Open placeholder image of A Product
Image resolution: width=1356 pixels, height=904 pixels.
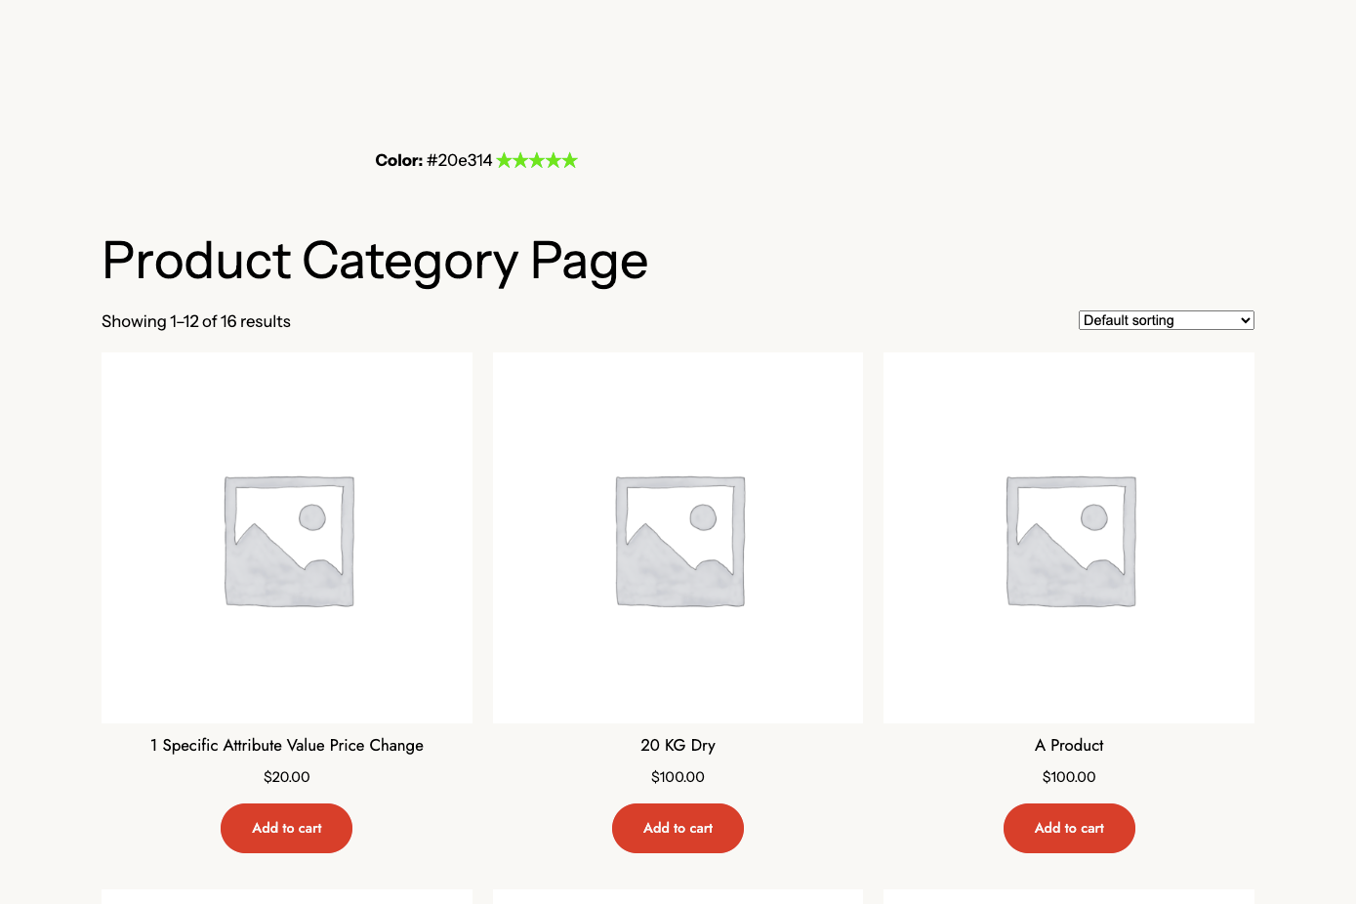point(1069,538)
